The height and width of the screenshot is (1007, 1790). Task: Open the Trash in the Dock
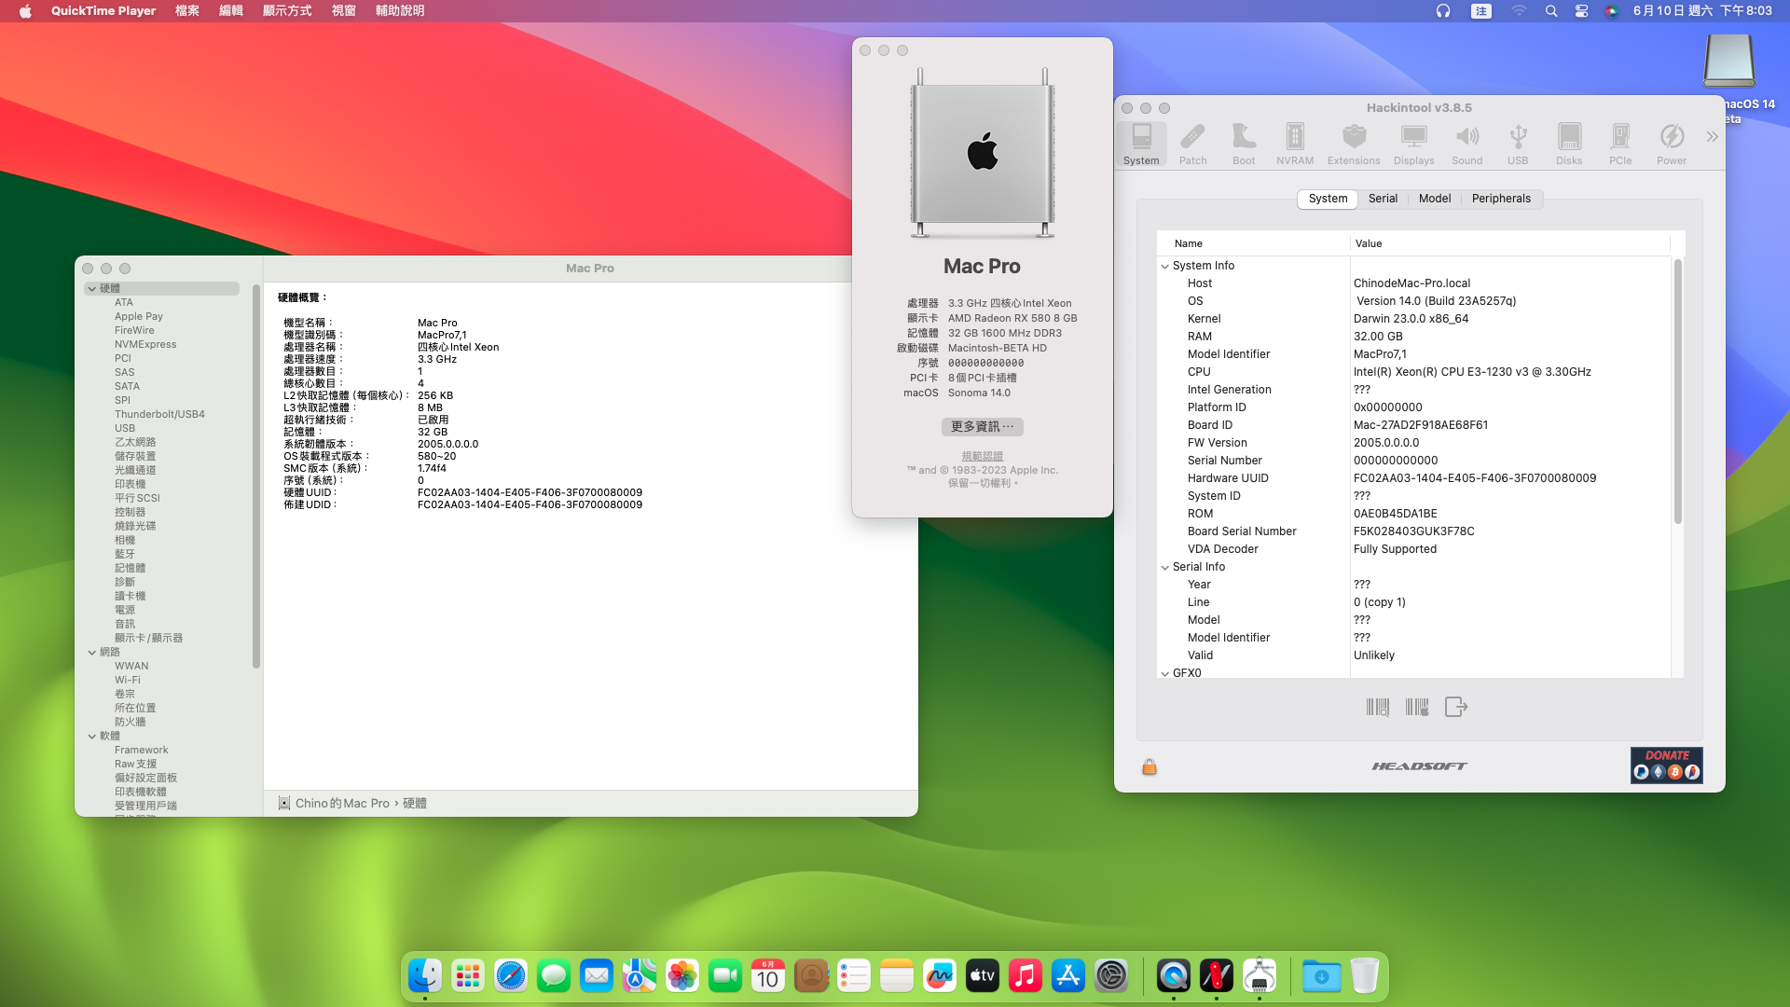click(x=1365, y=976)
